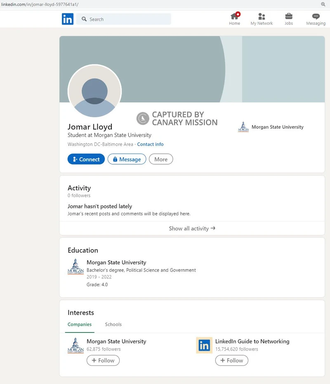Show all activity
Screen dimensions: 330x384
pos(192,229)
